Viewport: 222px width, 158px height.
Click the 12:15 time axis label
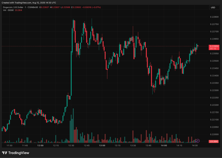56,145
